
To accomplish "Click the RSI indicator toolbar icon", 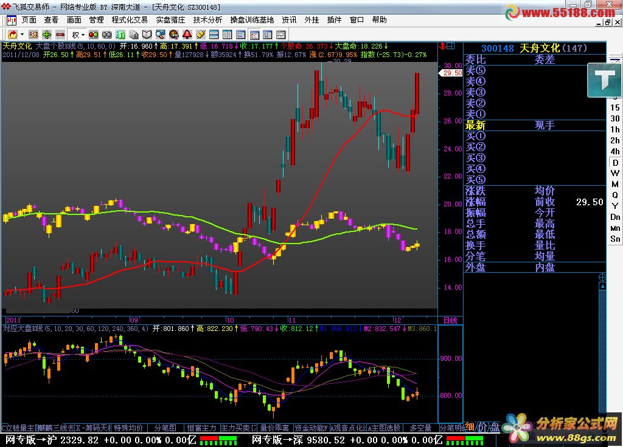I will coord(33,35).
